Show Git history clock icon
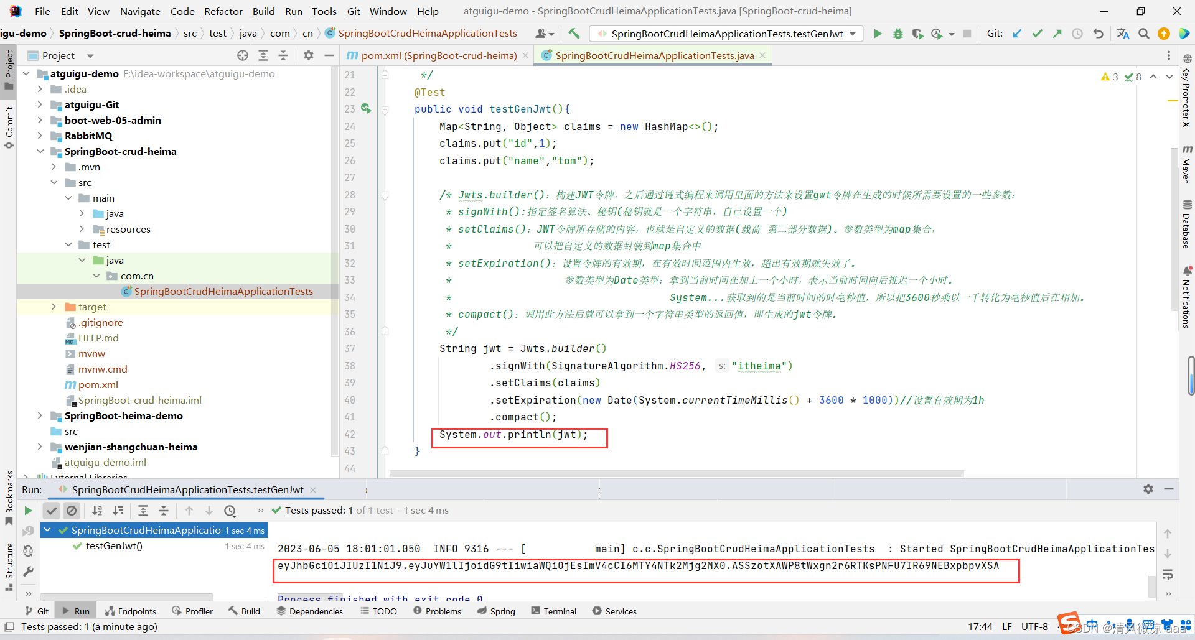This screenshot has width=1195, height=640. [x=1077, y=34]
